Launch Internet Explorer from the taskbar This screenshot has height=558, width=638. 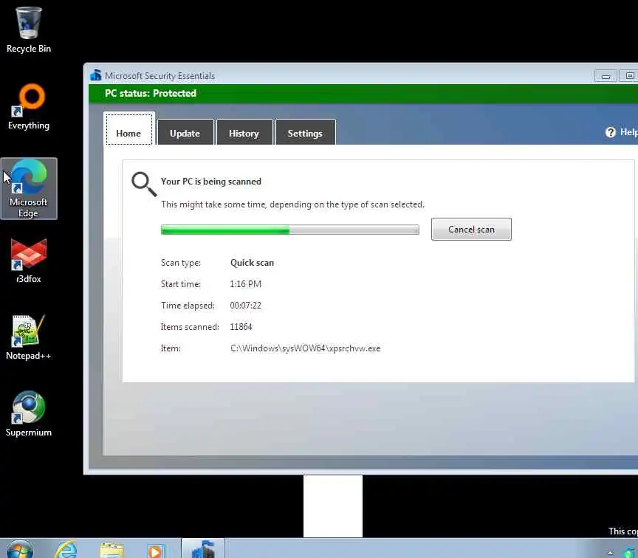click(x=66, y=549)
